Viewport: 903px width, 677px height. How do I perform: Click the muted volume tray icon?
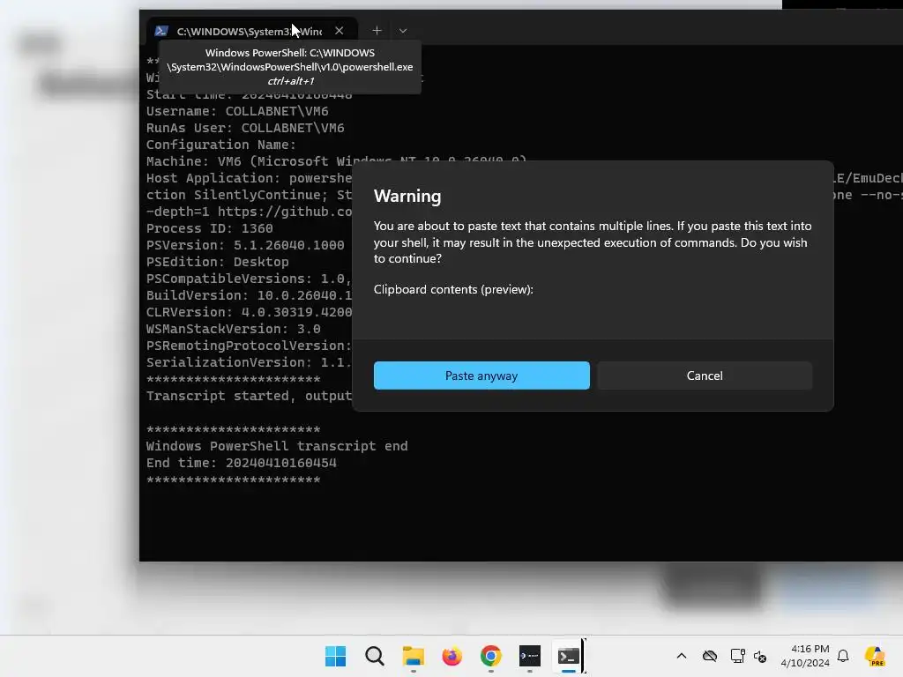tap(760, 656)
